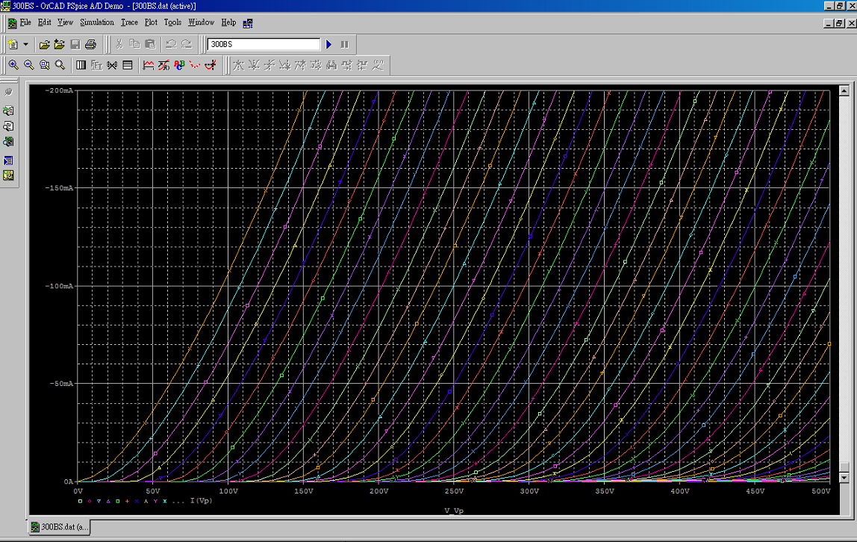Image resolution: width=857 pixels, height=542 pixels.
Task: Toggle the trace cursor
Action: (211, 65)
